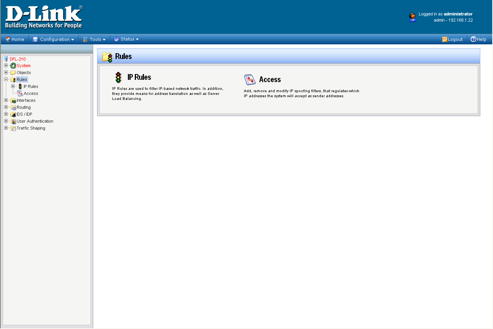Screen dimensions: 493x329
Task: Select User Authentication label in tree
Action: (35, 121)
